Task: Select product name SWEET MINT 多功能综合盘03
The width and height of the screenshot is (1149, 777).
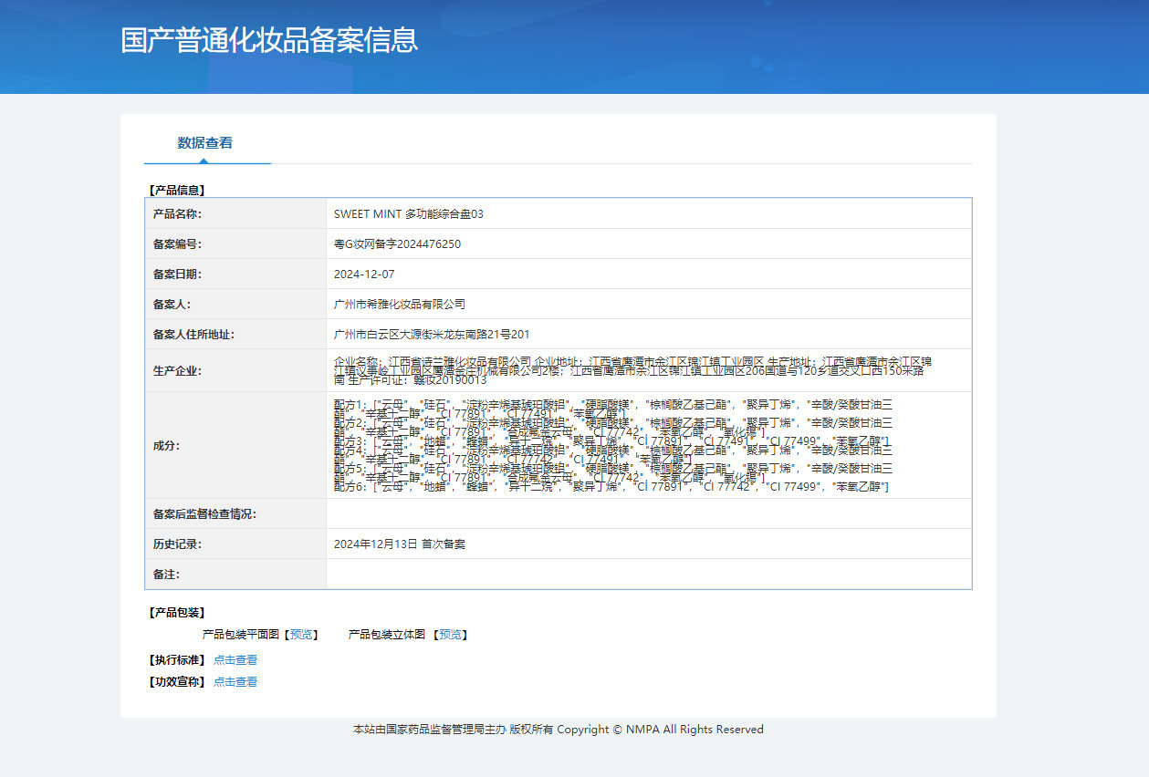Action: [408, 214]
